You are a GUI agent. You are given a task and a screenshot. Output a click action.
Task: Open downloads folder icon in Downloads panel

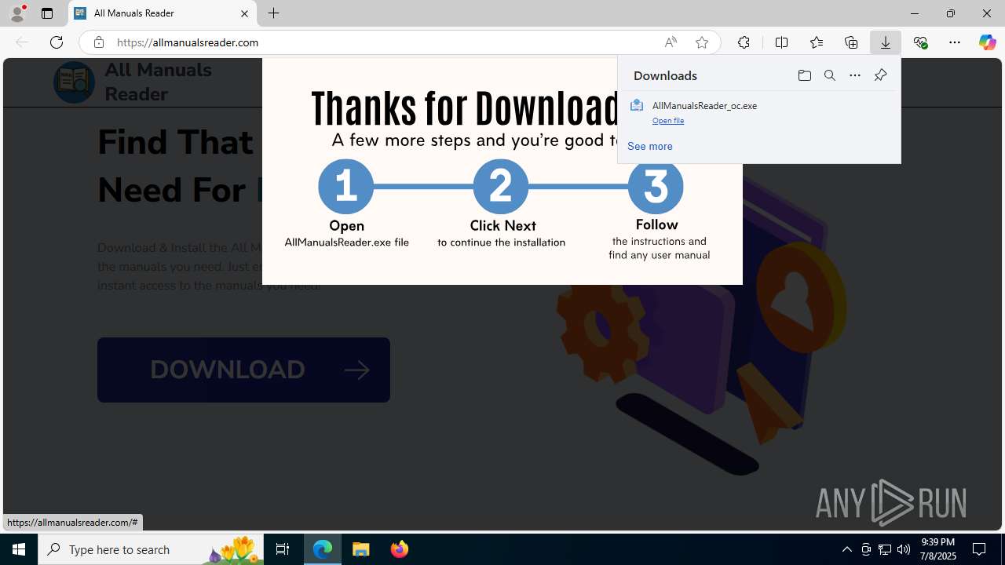pyautogui.click(x=804, y=75)
